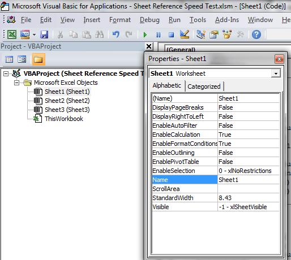This screenshot has width=291, height=260.
Task: Select Sheet1 (Sheet1) in project tree
Action: tap(67, 92)
